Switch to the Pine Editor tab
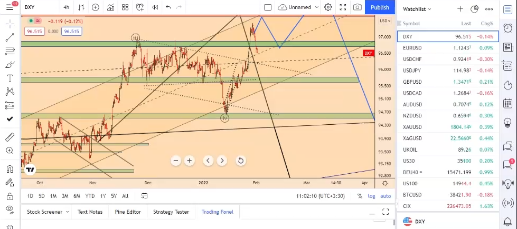The image size is (517, 229). click(x=128, y=212)
